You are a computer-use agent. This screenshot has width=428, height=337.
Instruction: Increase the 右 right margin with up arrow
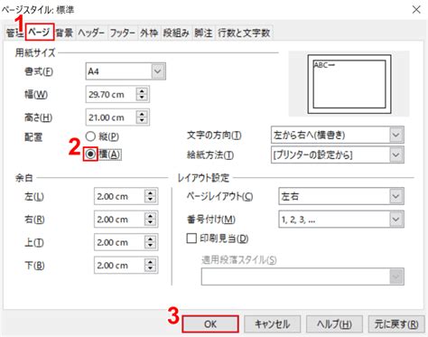[150, 215]
